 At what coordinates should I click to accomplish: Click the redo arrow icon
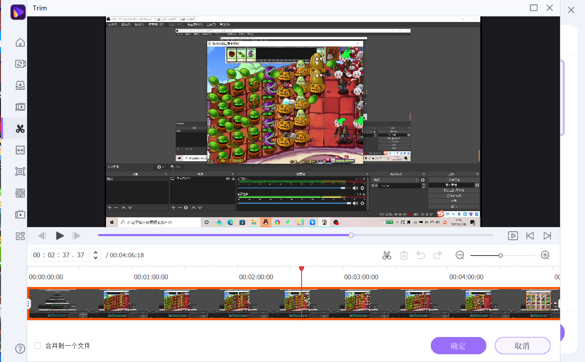[438, 255]
